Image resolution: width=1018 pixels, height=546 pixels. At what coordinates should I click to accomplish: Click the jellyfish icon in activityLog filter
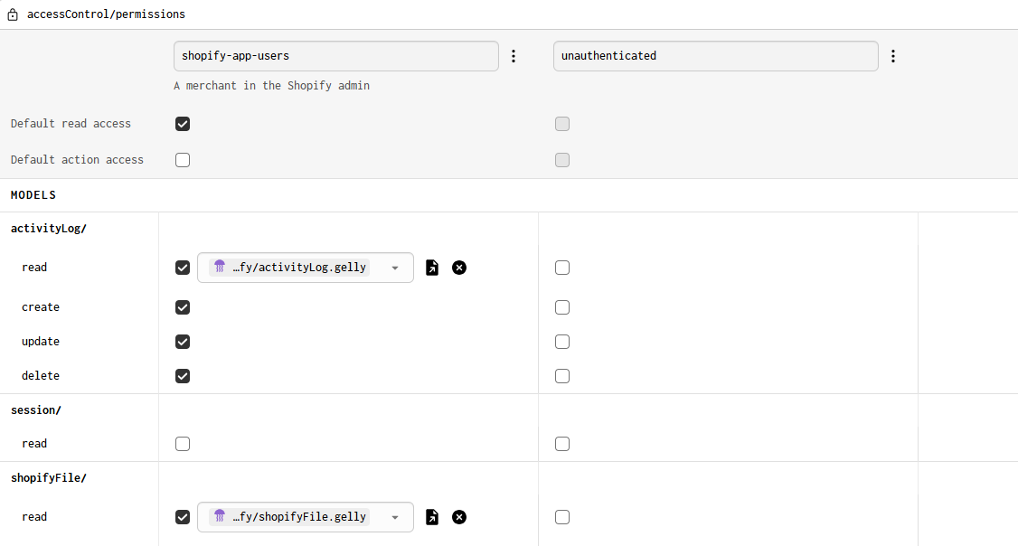coord(220,267)
